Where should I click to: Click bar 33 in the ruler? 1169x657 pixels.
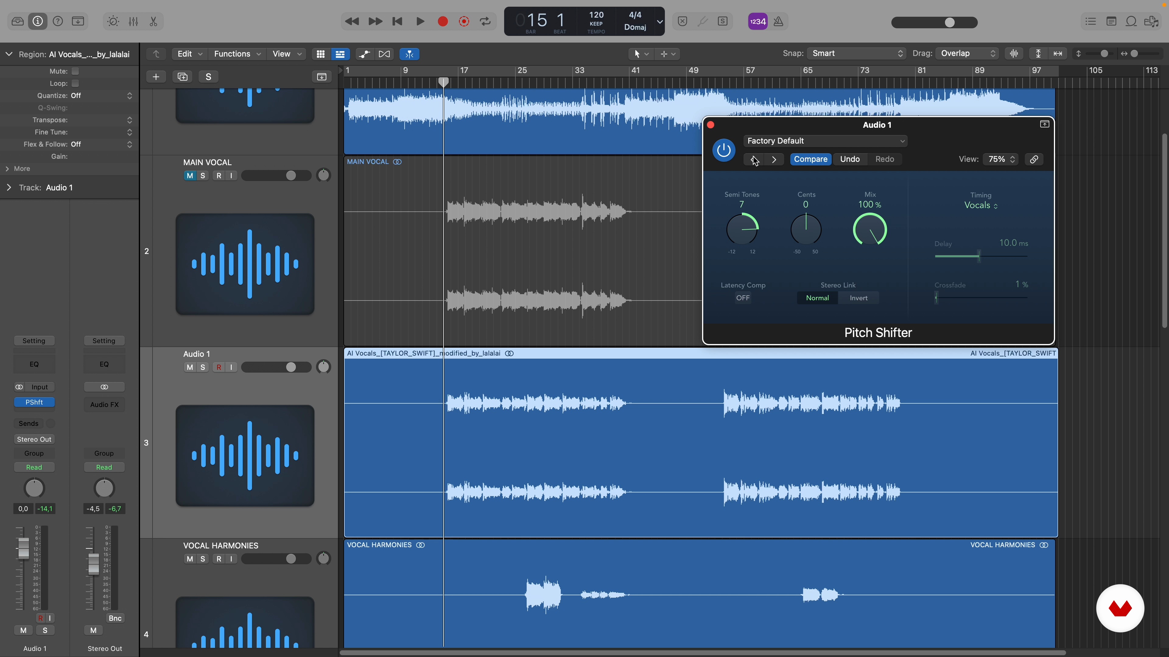pyautogui.click(x=580, y=70)
